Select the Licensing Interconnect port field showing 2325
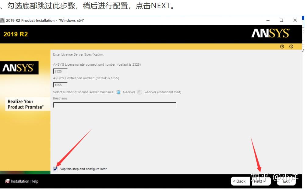The height and width of the screenshot is (190, 307). point(60,71)
